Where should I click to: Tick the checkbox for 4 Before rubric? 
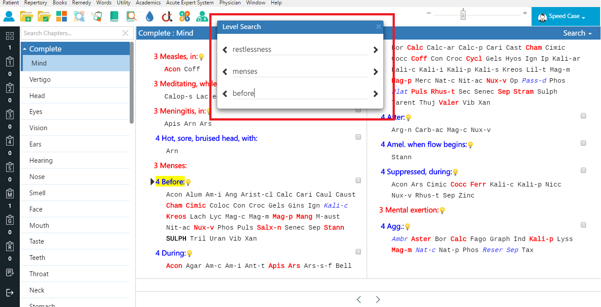(358, 180)
